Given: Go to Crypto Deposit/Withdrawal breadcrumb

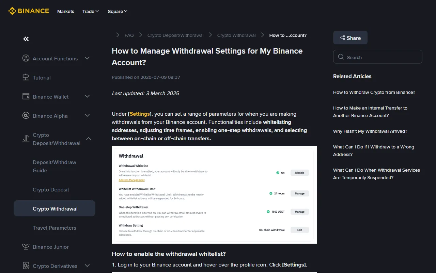Looking at the screenshot, I should (x=175, y=35).
